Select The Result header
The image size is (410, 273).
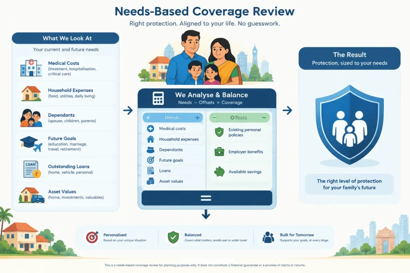[x=349, y=58]
